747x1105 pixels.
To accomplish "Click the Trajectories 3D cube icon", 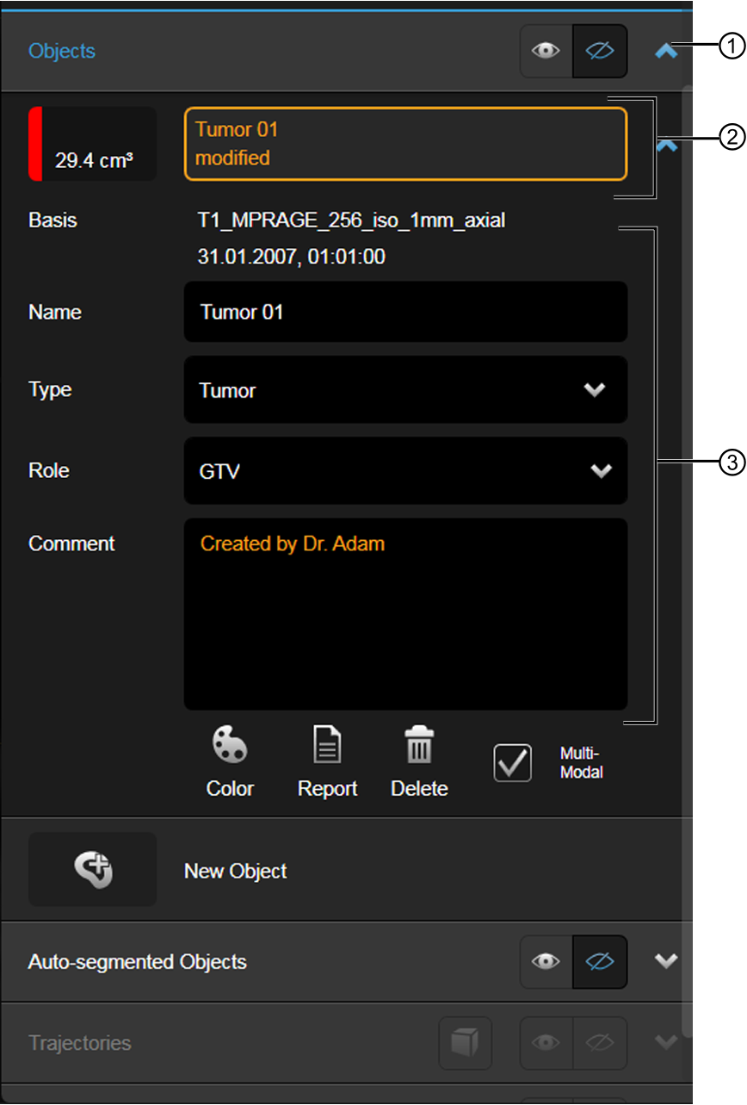I will [x=466, y=1043].
